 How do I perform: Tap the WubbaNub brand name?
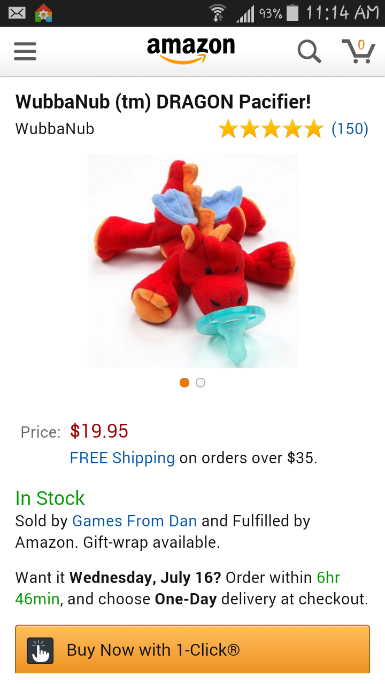pos(55,129)
